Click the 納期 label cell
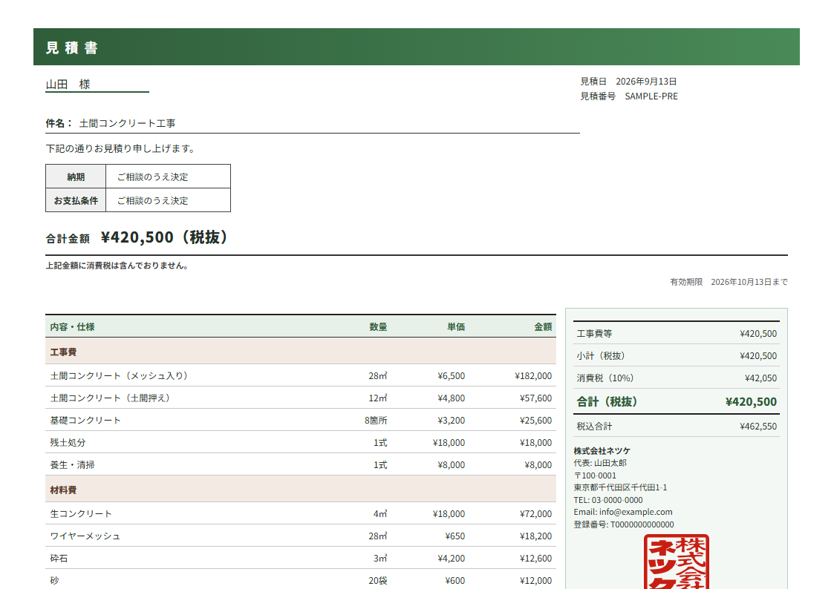 [x=76, y=177]
